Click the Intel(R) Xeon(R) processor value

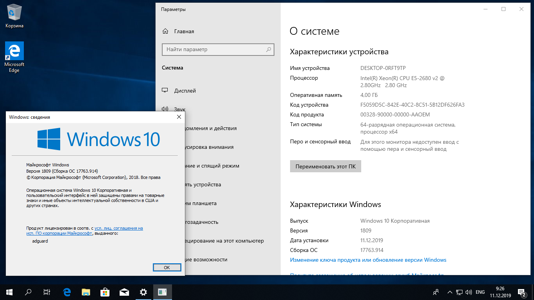tap(403, 82)
